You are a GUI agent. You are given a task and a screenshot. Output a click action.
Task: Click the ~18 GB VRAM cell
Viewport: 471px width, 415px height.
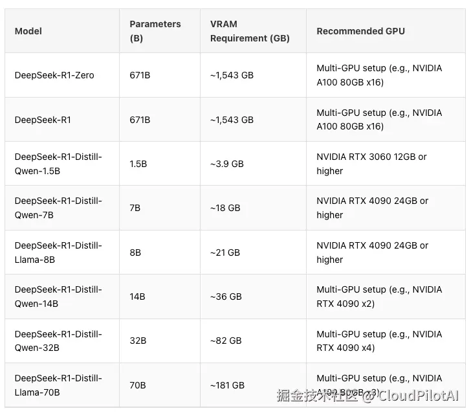(x=225, y=208)
